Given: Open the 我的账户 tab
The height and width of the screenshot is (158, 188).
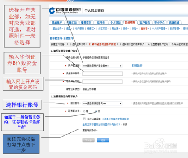Looking at the screenshot, I should tap(57, 23).
